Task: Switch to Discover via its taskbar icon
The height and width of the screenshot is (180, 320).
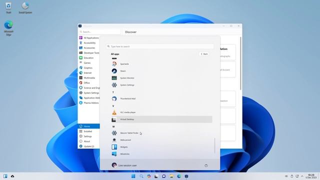Action: tap(186, 176)
